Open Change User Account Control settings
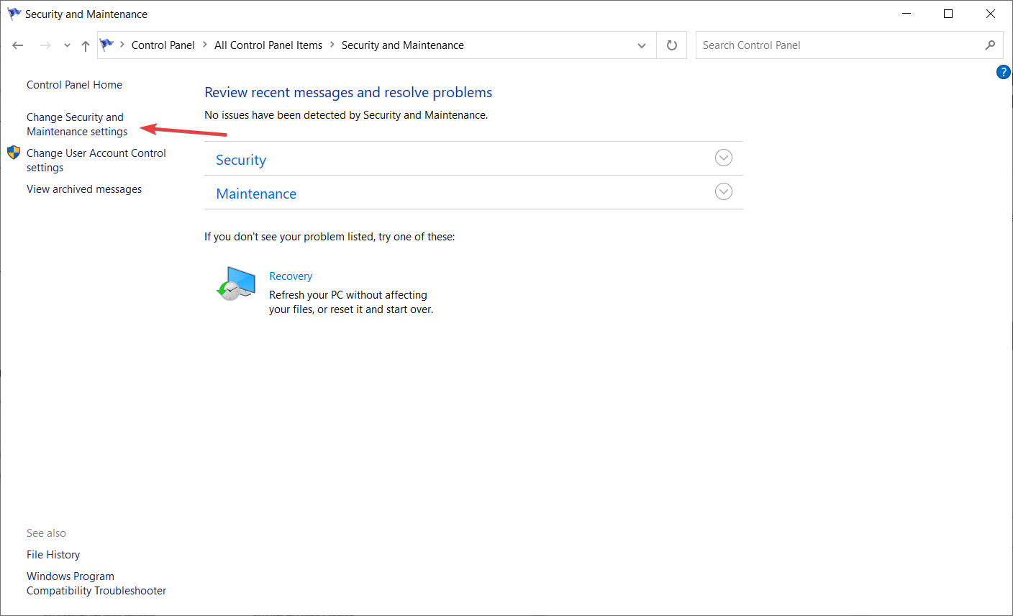 (x=96, y=160)
